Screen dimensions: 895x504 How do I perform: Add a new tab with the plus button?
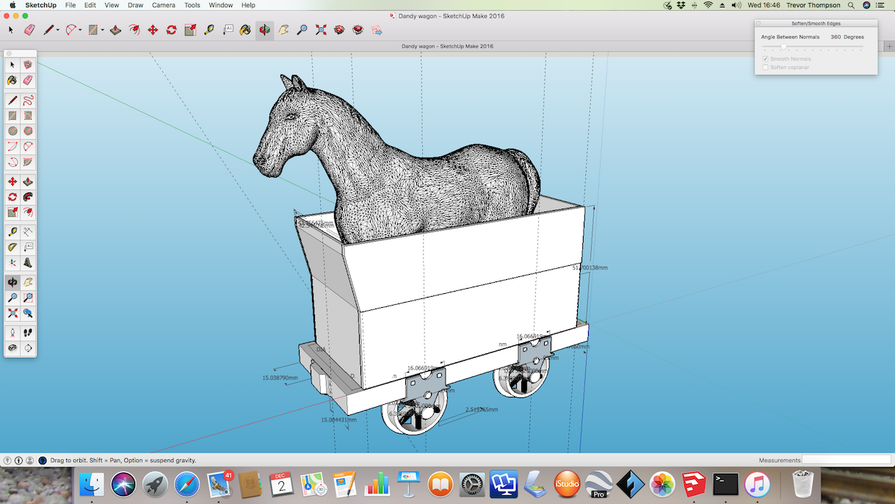(889, 46)
